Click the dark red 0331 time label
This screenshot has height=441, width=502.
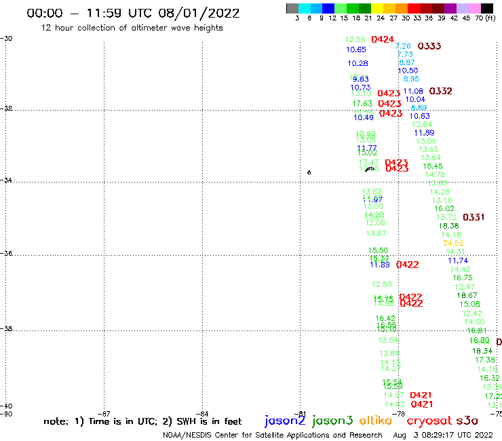coord(474,217)
